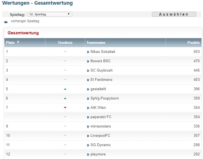Sort table by Tendenz column header
This screenshot has width=203, height=159.
click(65, 43)
